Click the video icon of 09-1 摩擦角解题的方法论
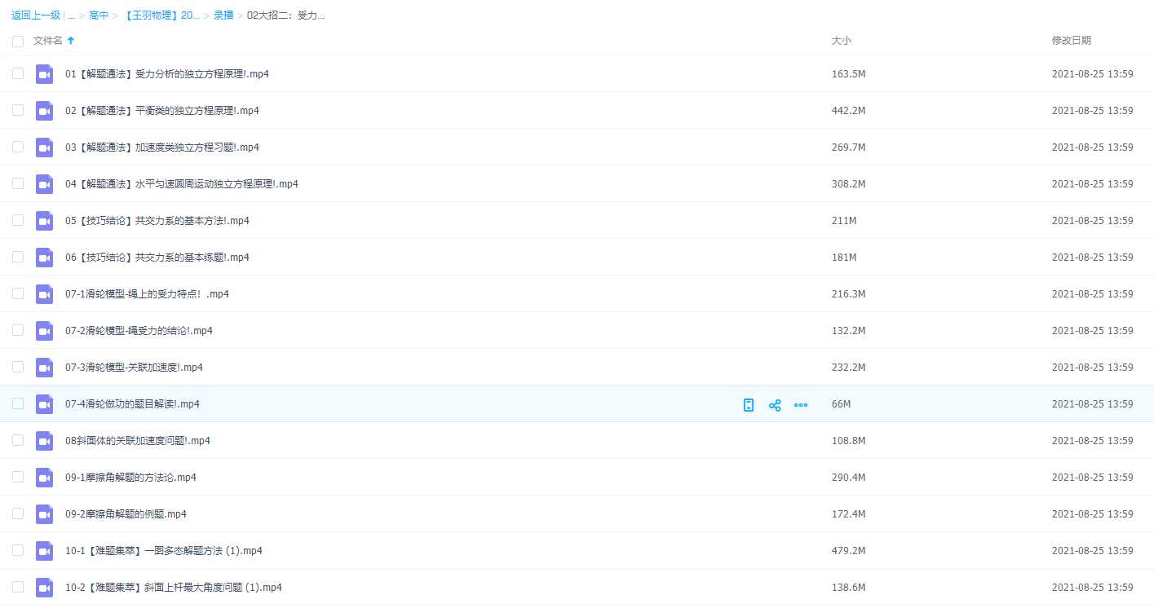 (x=44, y=478)
